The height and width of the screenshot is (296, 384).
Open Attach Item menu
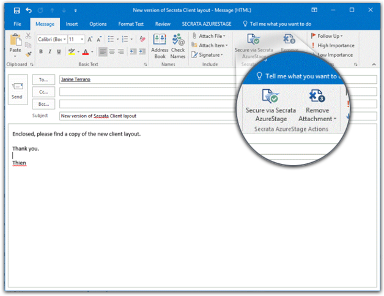[x=210, y=45]
